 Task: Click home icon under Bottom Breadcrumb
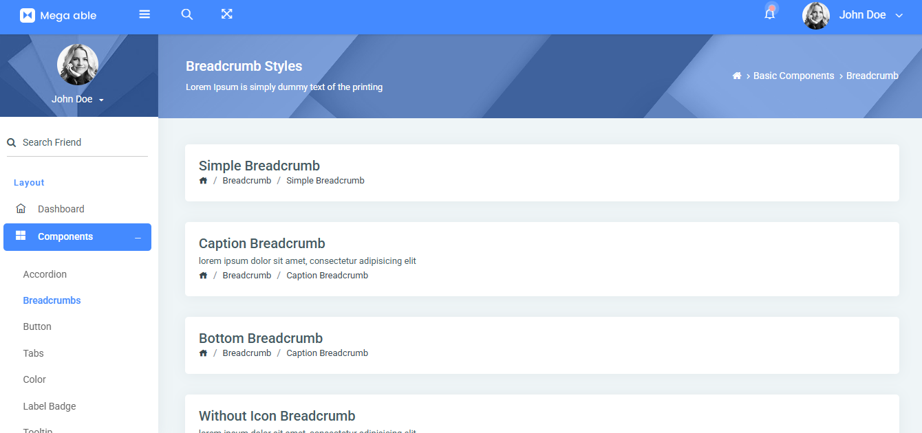pyautogui.click(x=203, y=353)
